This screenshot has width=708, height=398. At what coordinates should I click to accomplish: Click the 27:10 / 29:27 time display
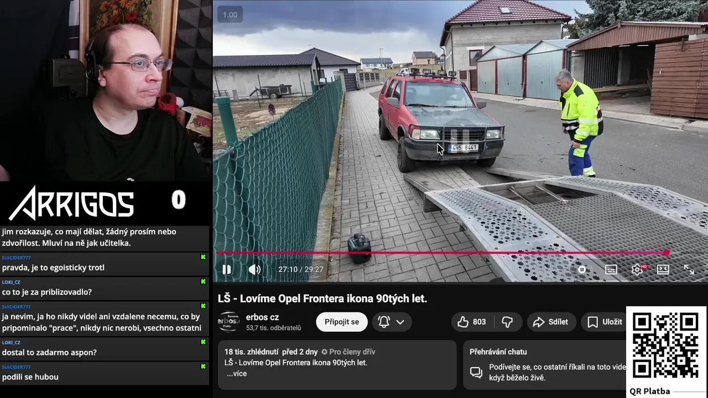coord(301,270)
